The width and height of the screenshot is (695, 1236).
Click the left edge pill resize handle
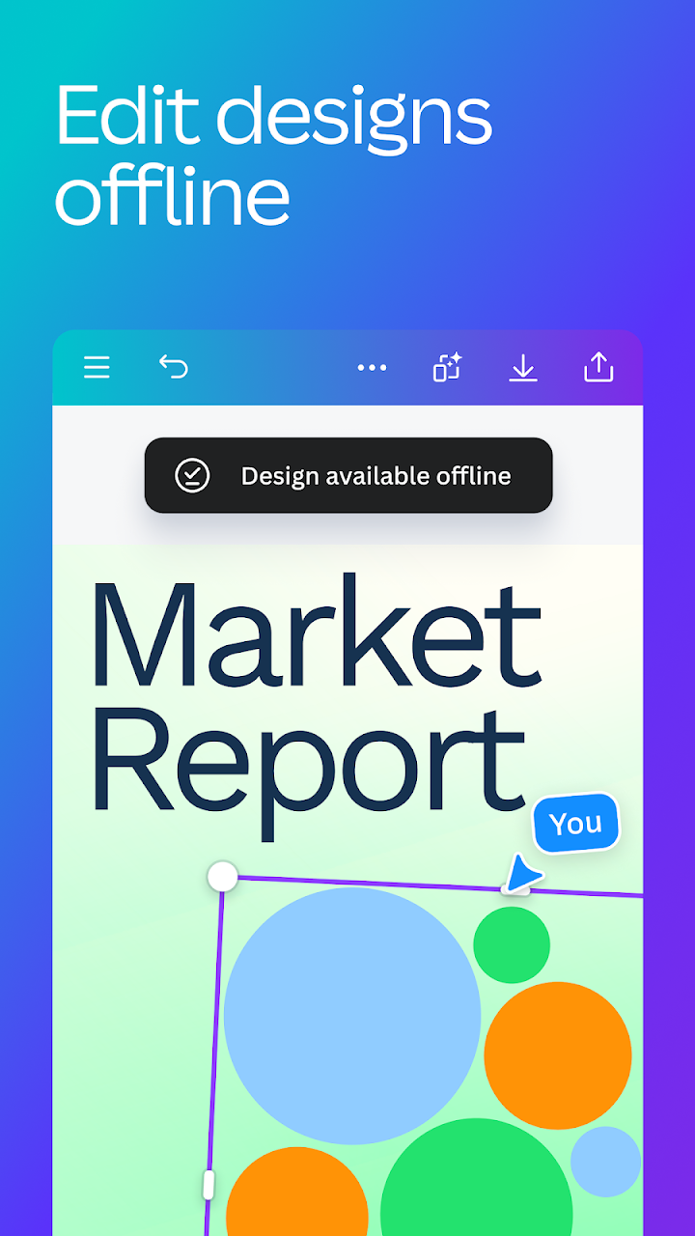point(208,1184)
